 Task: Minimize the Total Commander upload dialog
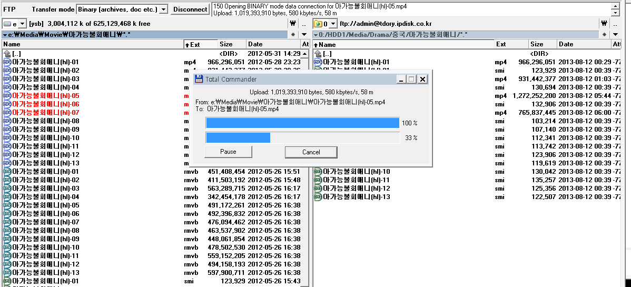tap(400, 80)
